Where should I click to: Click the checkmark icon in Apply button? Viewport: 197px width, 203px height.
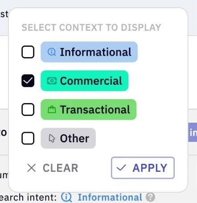[x=121, y=168]
